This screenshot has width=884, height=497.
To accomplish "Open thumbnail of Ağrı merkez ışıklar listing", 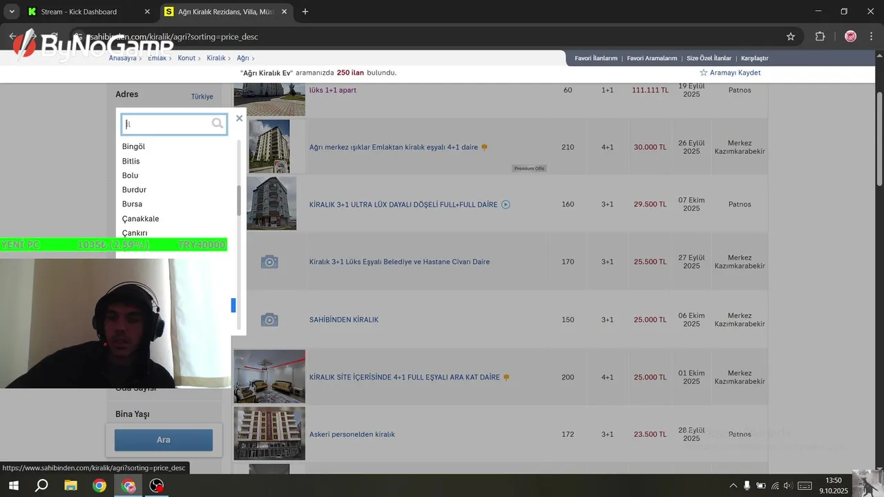I will [x=269, y=146].
